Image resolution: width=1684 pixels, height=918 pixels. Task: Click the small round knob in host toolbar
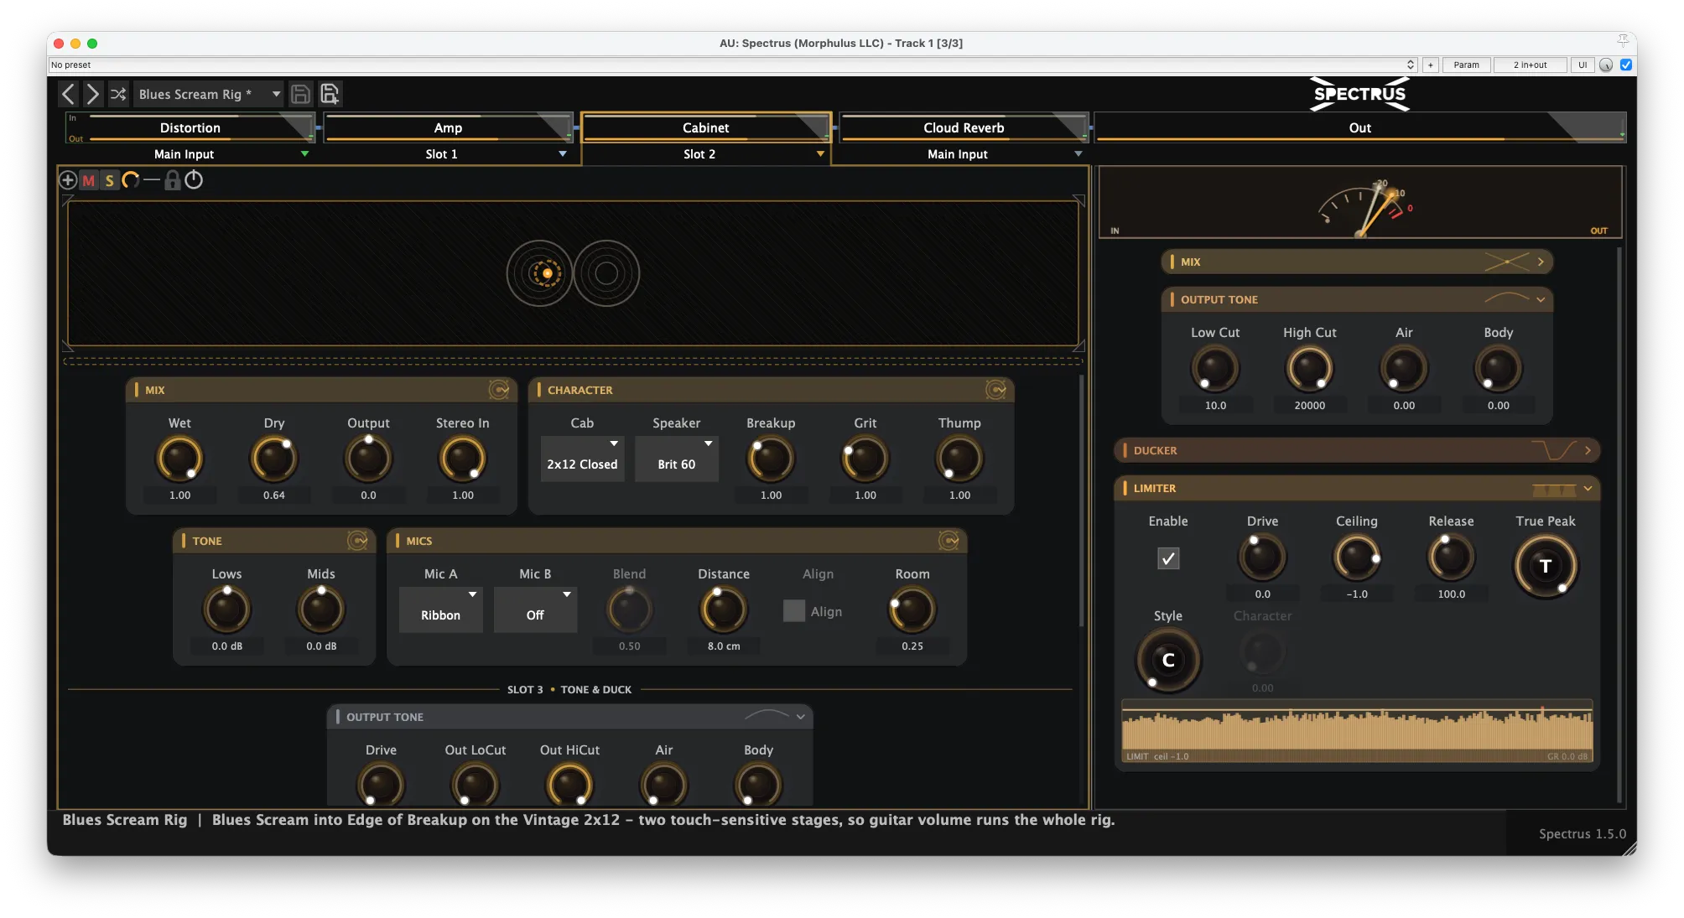1605,65
